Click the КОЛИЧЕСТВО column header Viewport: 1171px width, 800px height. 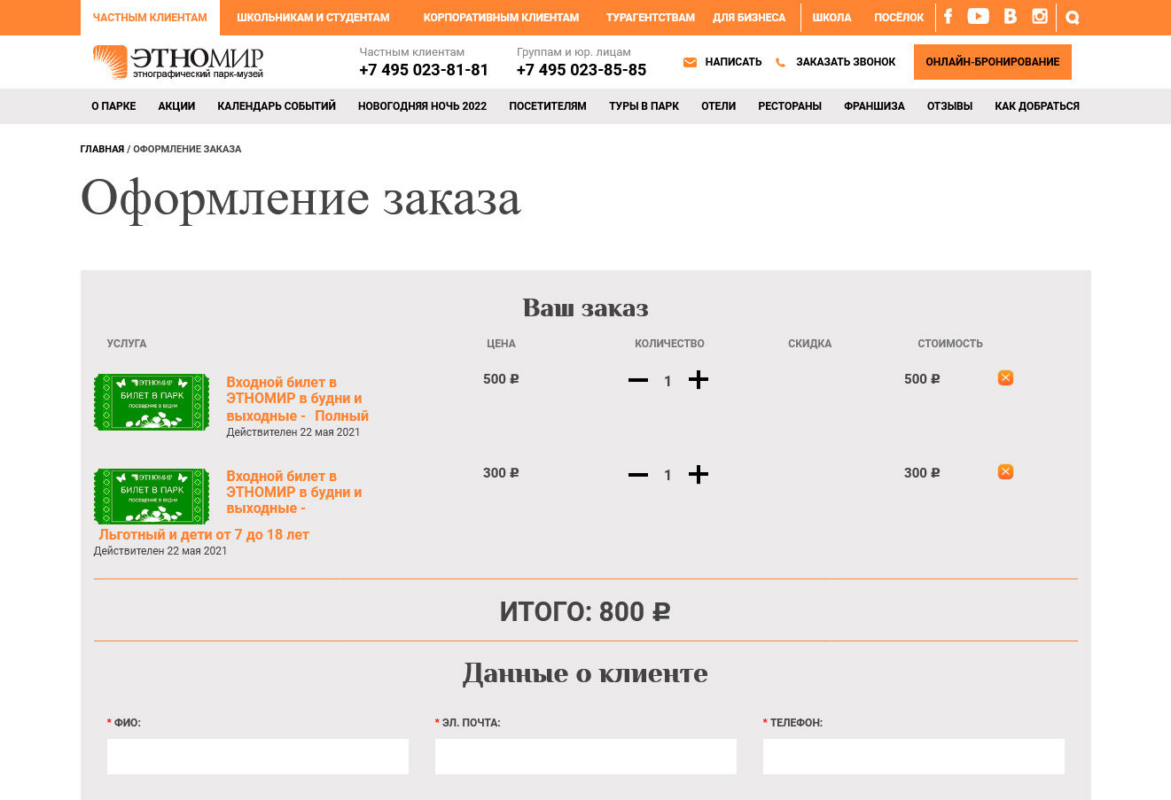coord(669,344)
